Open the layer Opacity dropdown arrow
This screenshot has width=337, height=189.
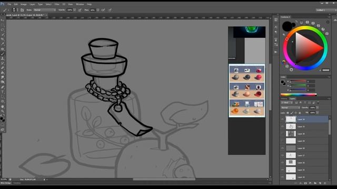point(318,108)
